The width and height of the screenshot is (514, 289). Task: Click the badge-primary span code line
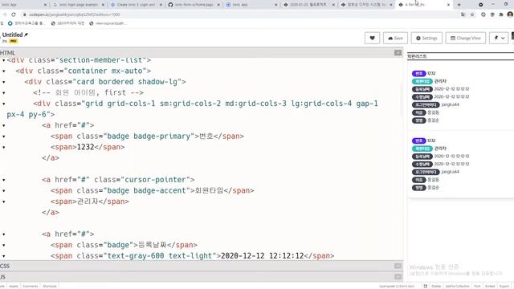147,136
